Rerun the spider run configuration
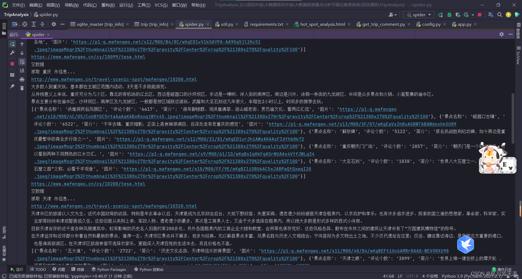This screenshot has height=279, width=522. coord(12,44)
